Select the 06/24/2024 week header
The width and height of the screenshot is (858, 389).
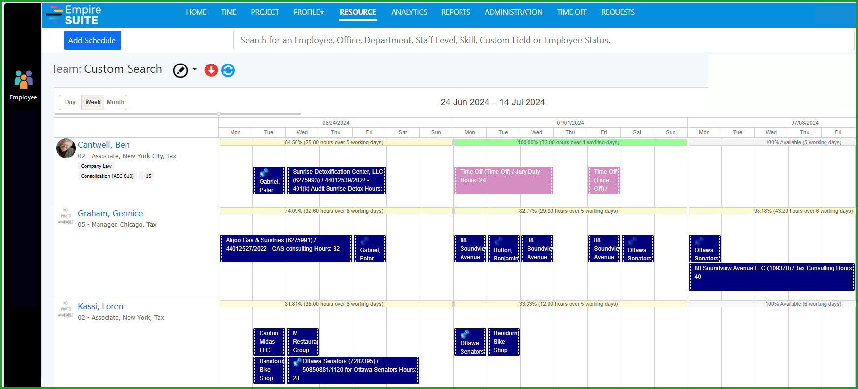point(336,123)
